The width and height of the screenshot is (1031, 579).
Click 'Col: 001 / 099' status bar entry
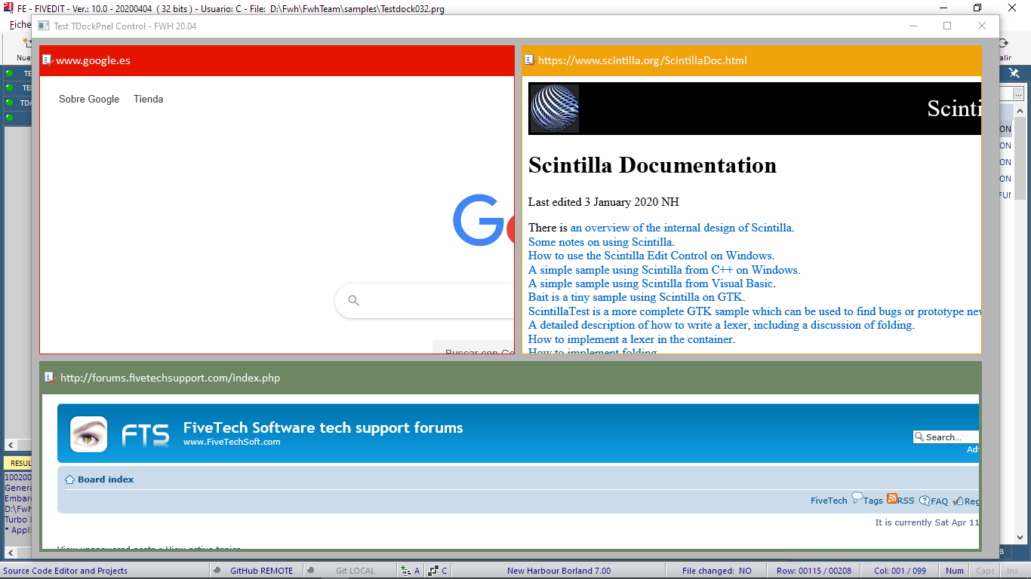tap(900, 571)
